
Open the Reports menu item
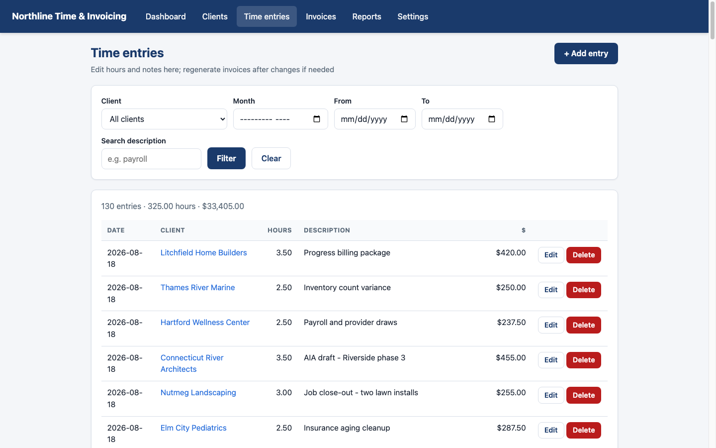[x=367, y=16]
